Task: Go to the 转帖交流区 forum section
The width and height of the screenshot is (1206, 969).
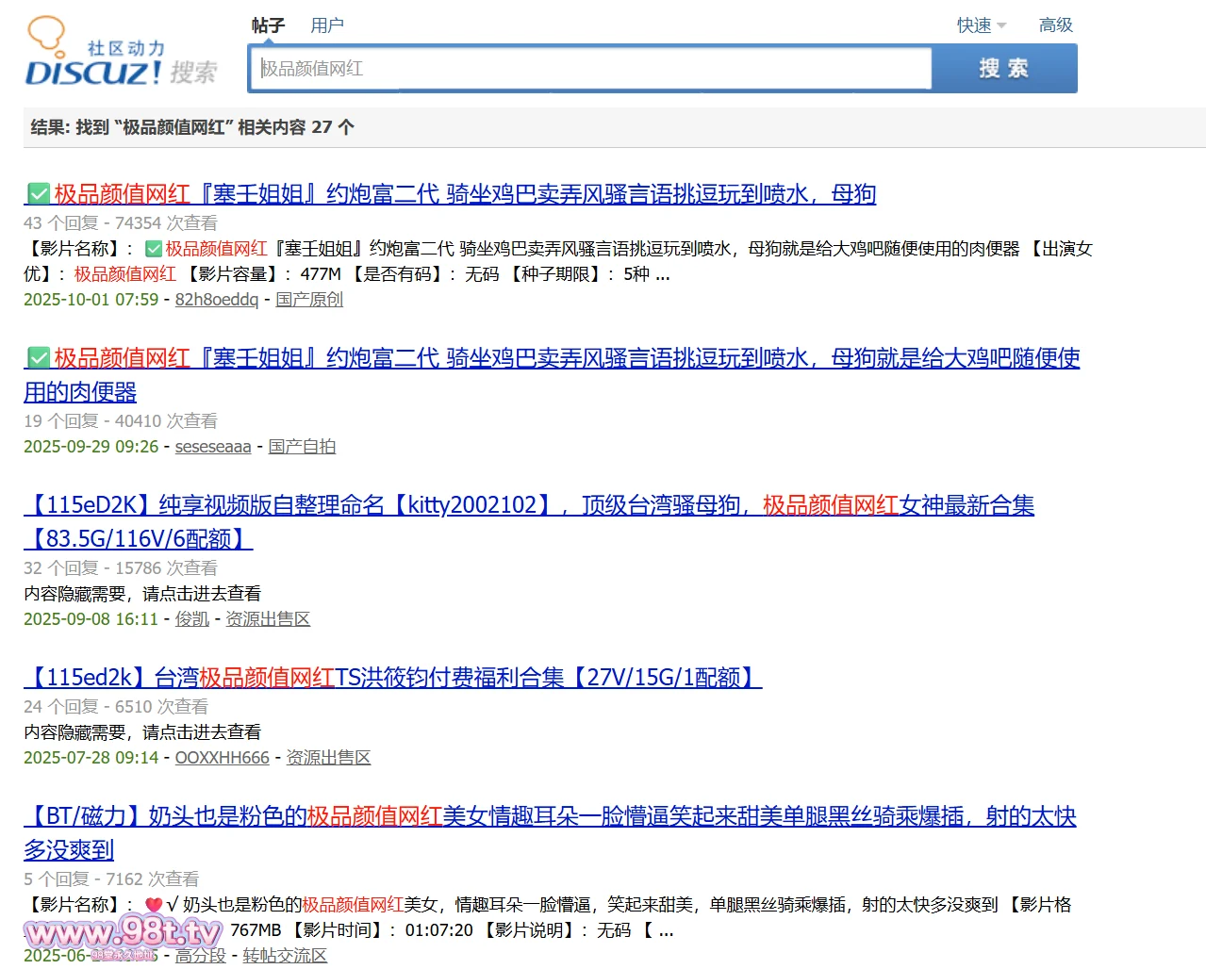Action: pos(285,956)
